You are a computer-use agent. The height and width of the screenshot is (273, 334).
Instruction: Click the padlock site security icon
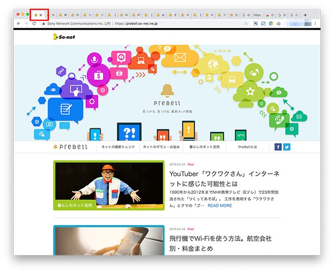click(x=43, y=24)
